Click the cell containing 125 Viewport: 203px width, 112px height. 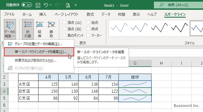[x=48, y=84]
